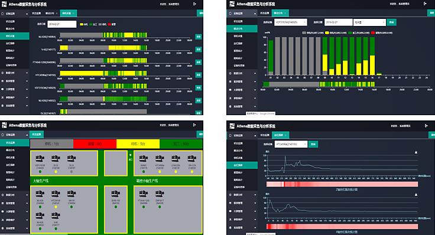Toggle green legend series in bar chart window
This screenshot has height=235, width=435.
359,32
